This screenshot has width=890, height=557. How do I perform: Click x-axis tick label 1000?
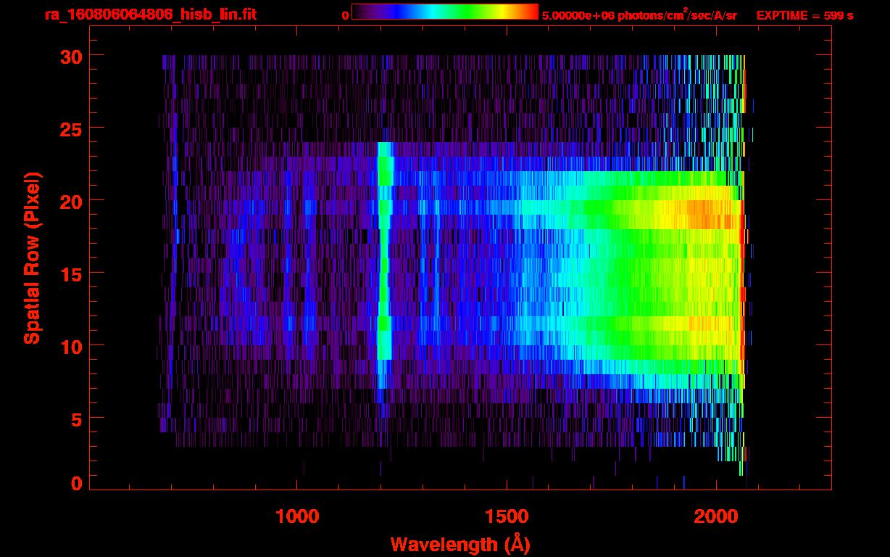click(298, 516)
